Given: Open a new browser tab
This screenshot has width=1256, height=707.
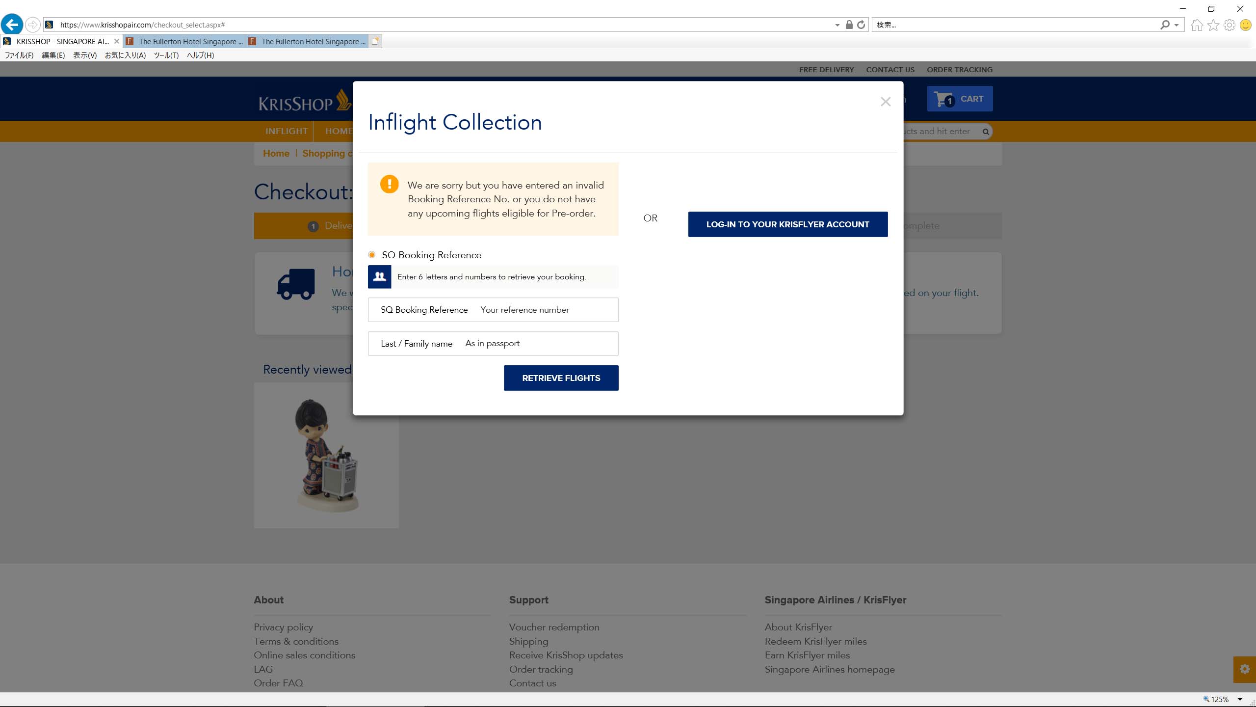Looking at the screenshot, I should pos(375,41).
